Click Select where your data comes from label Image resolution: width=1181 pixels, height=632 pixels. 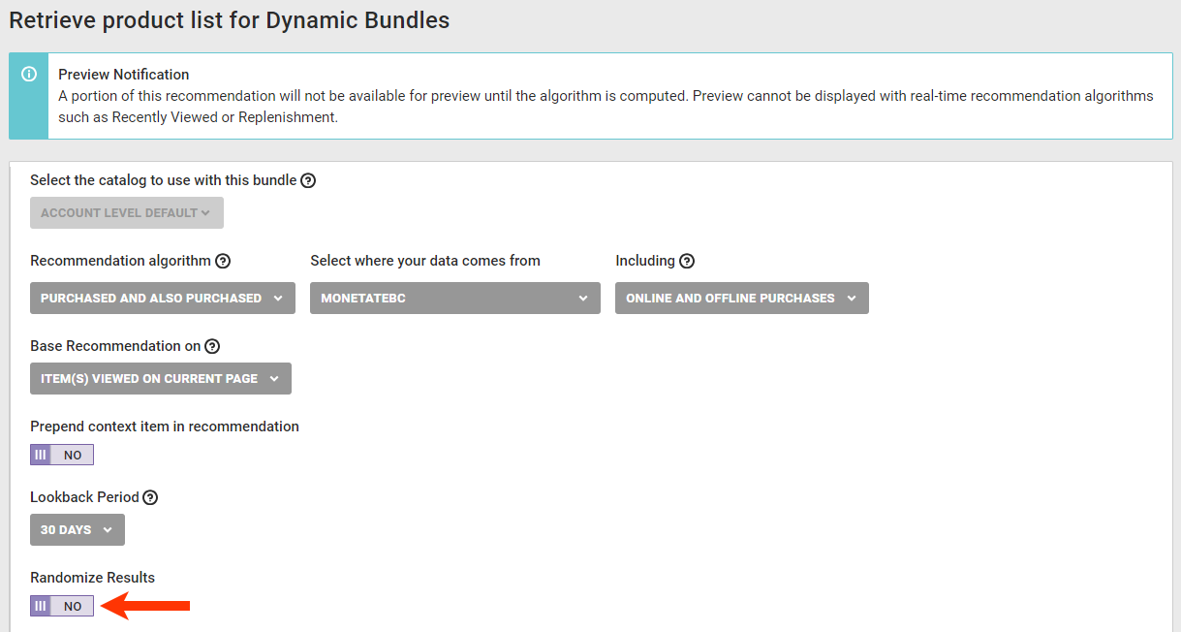click(x=425, y=261)
